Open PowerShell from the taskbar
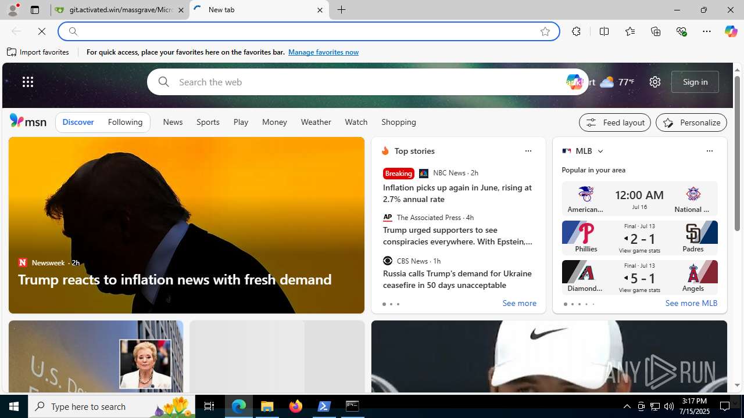This screenshot has height=418, width=744. [324, 406]
